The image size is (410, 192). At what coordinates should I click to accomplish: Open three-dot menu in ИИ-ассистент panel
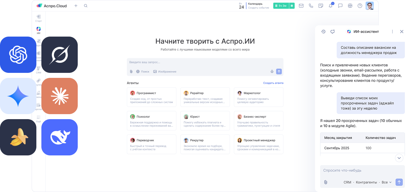coord(392,32)
